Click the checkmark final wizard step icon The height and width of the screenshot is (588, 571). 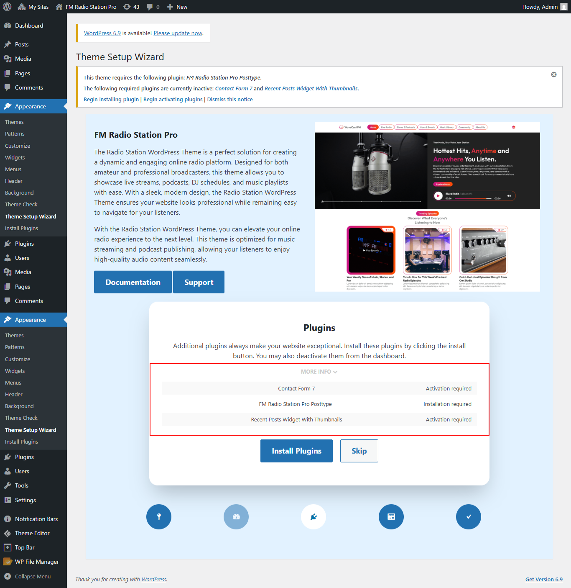point(468,517)
